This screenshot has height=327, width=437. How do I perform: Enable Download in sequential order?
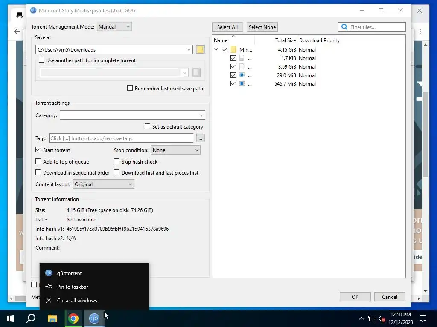click(38, 172)
